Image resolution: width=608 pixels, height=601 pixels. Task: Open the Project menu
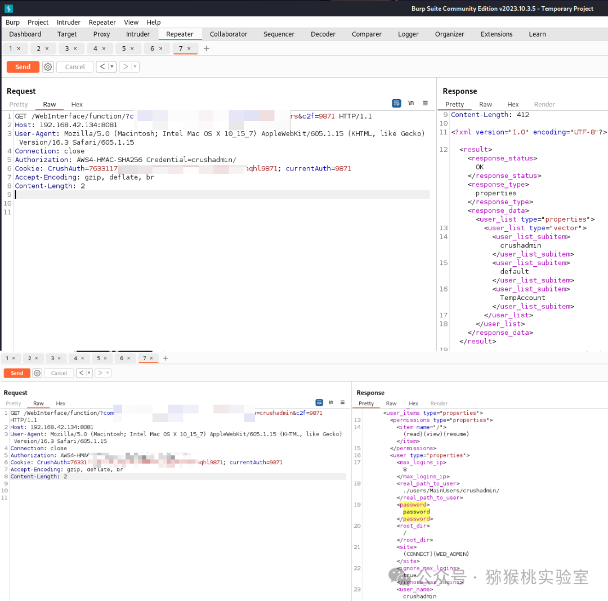point(38,22)
